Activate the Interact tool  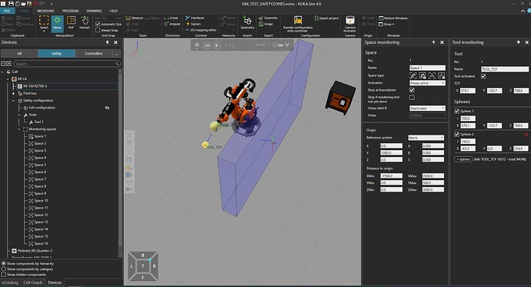click(x=85, y=23)
